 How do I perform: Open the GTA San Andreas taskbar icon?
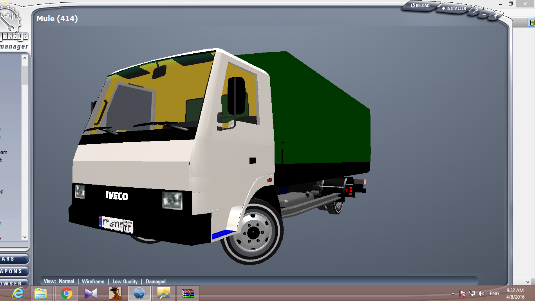pyautogui.click(x=115, y=293)
